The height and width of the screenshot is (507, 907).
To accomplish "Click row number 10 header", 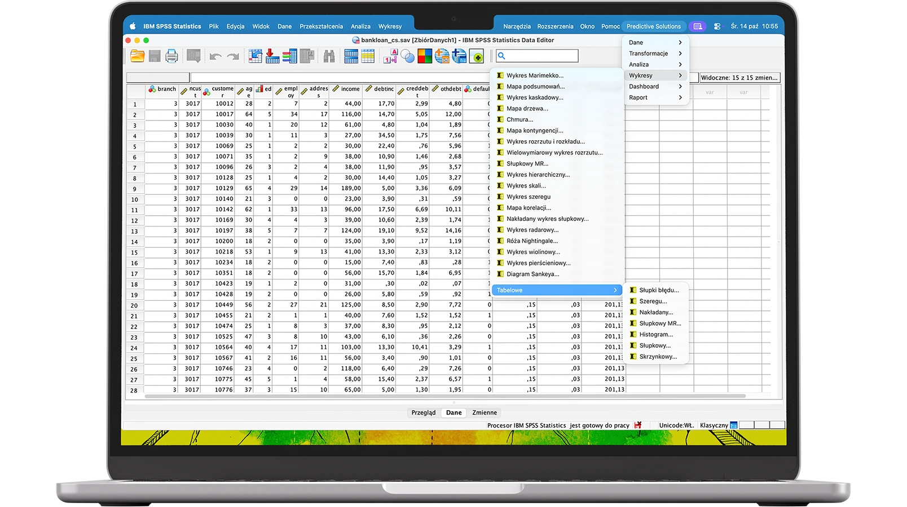I will tap(134, 199).
